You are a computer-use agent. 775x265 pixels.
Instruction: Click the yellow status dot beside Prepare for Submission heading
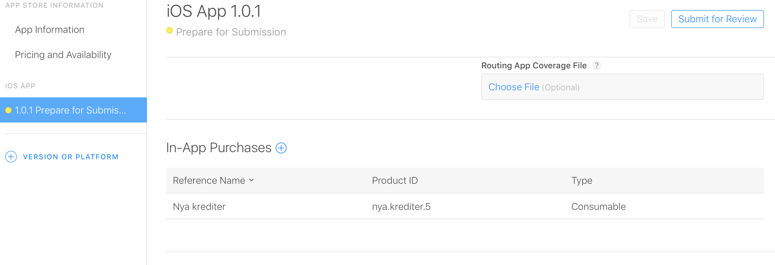coord(170,31)
